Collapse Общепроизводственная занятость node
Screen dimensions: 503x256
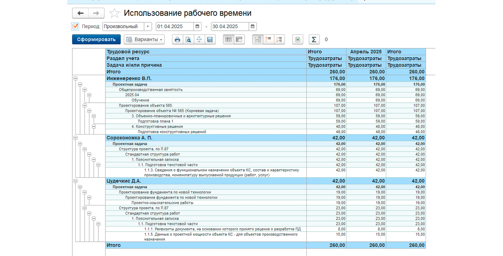[84, 90]
